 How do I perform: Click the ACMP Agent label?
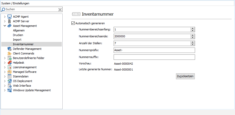21,17
